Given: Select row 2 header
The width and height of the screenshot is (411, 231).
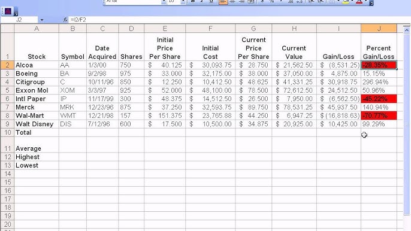Looking at the screenshot, I should pyautogui.click(x=7, y=65).
